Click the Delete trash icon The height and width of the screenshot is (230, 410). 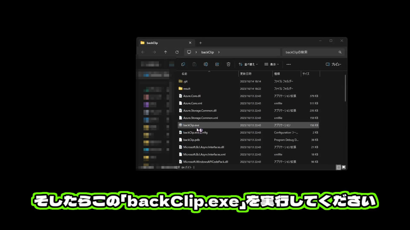click(x=228, y=64)
